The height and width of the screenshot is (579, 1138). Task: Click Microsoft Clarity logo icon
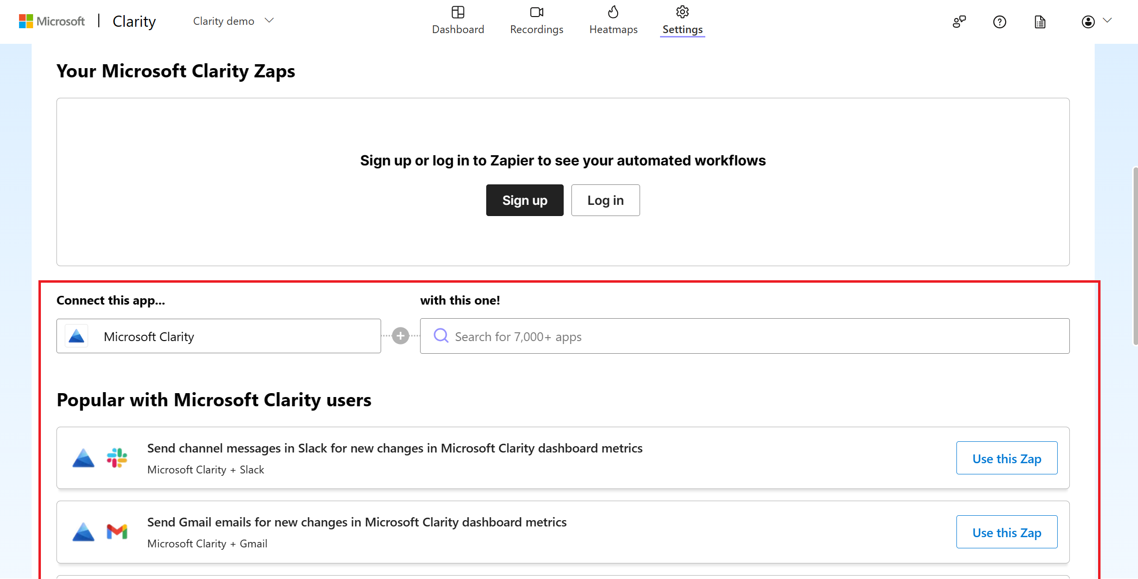77,336
